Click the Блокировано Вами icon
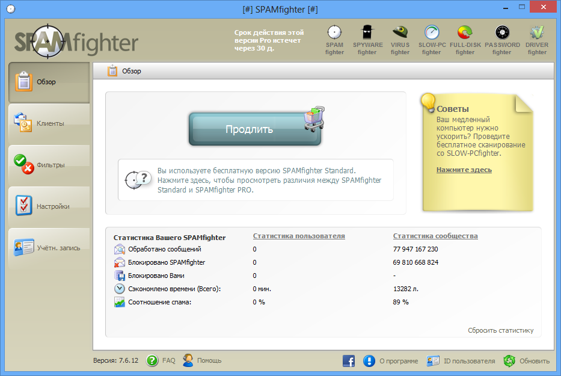The height and width of the screenshot is (376, 561). (x=120, y=276)
